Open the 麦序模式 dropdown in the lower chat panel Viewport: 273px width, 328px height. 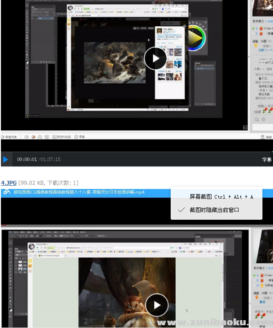(261, 268)
